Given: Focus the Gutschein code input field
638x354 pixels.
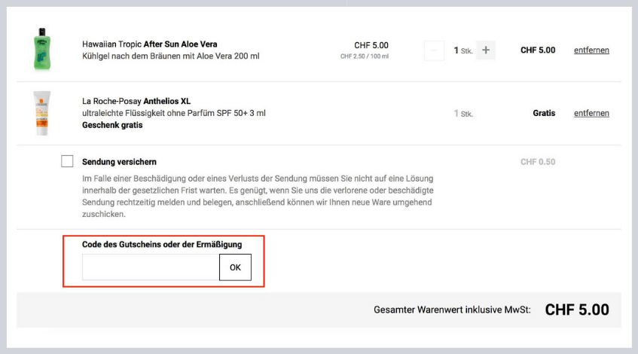Looking at the screenshot, I should click(151, 267).
